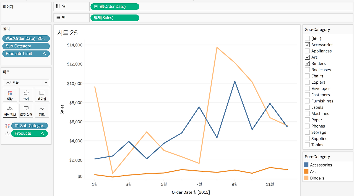Viewport: 354px width, 196px height.
Task: Click the color dots icon beside Sub-Category pill
Action: point(7,126)
